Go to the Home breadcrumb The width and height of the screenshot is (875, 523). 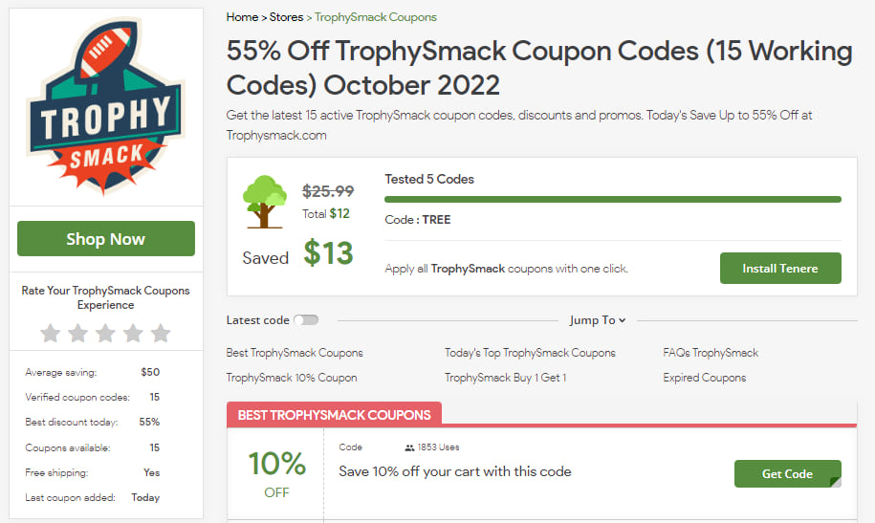(x=242, y=17)
